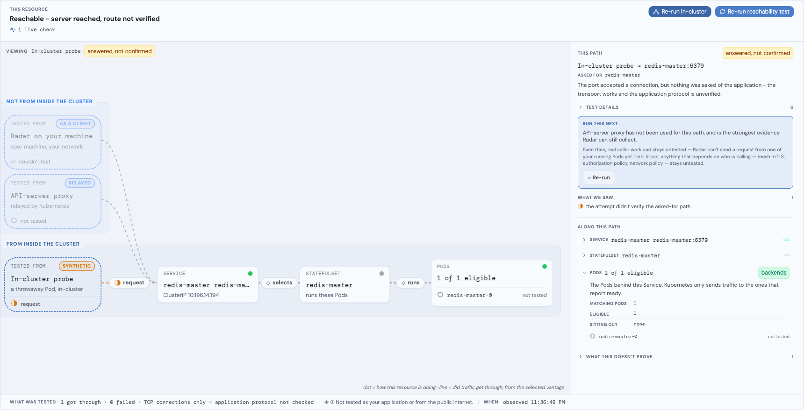Click the 'ASKED FOR redis-master' line
Screen dimensions: 804x410
609,75
